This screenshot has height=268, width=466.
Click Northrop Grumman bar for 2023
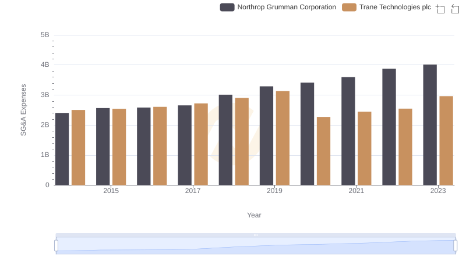pos(430,125)
